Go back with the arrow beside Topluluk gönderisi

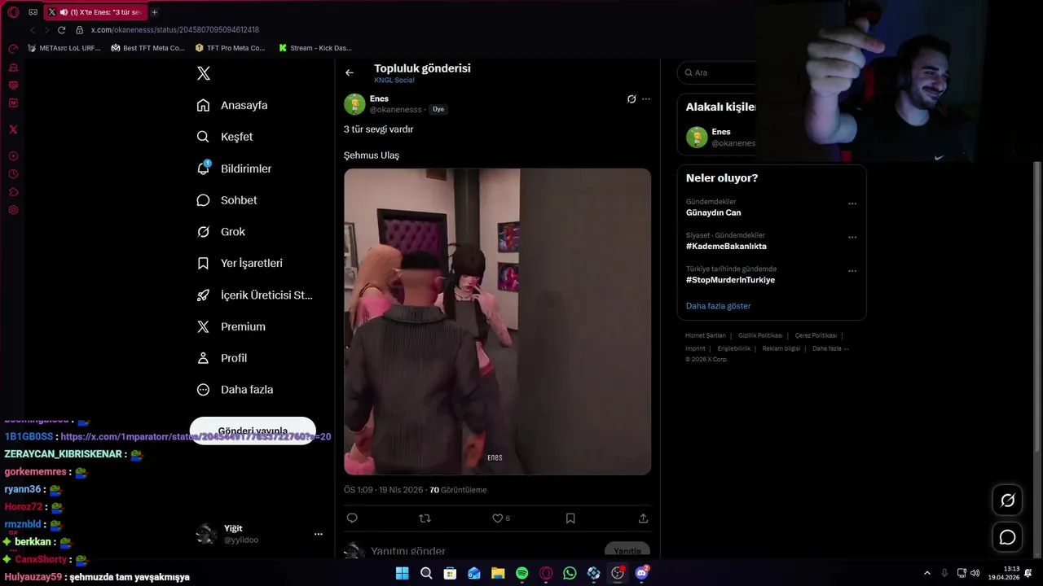pos(350,72)
